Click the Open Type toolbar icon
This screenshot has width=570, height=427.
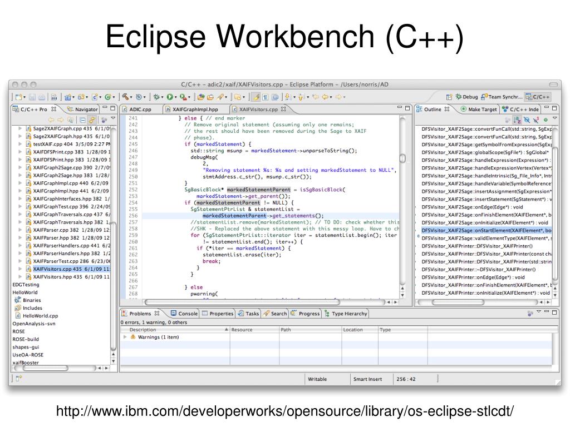200,97
